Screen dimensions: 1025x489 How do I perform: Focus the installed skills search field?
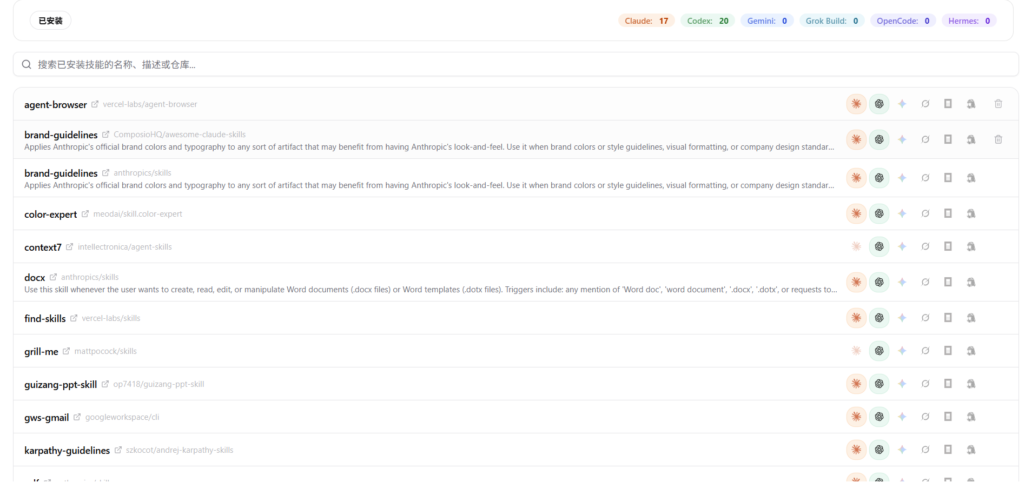click(x=516, y=64)
